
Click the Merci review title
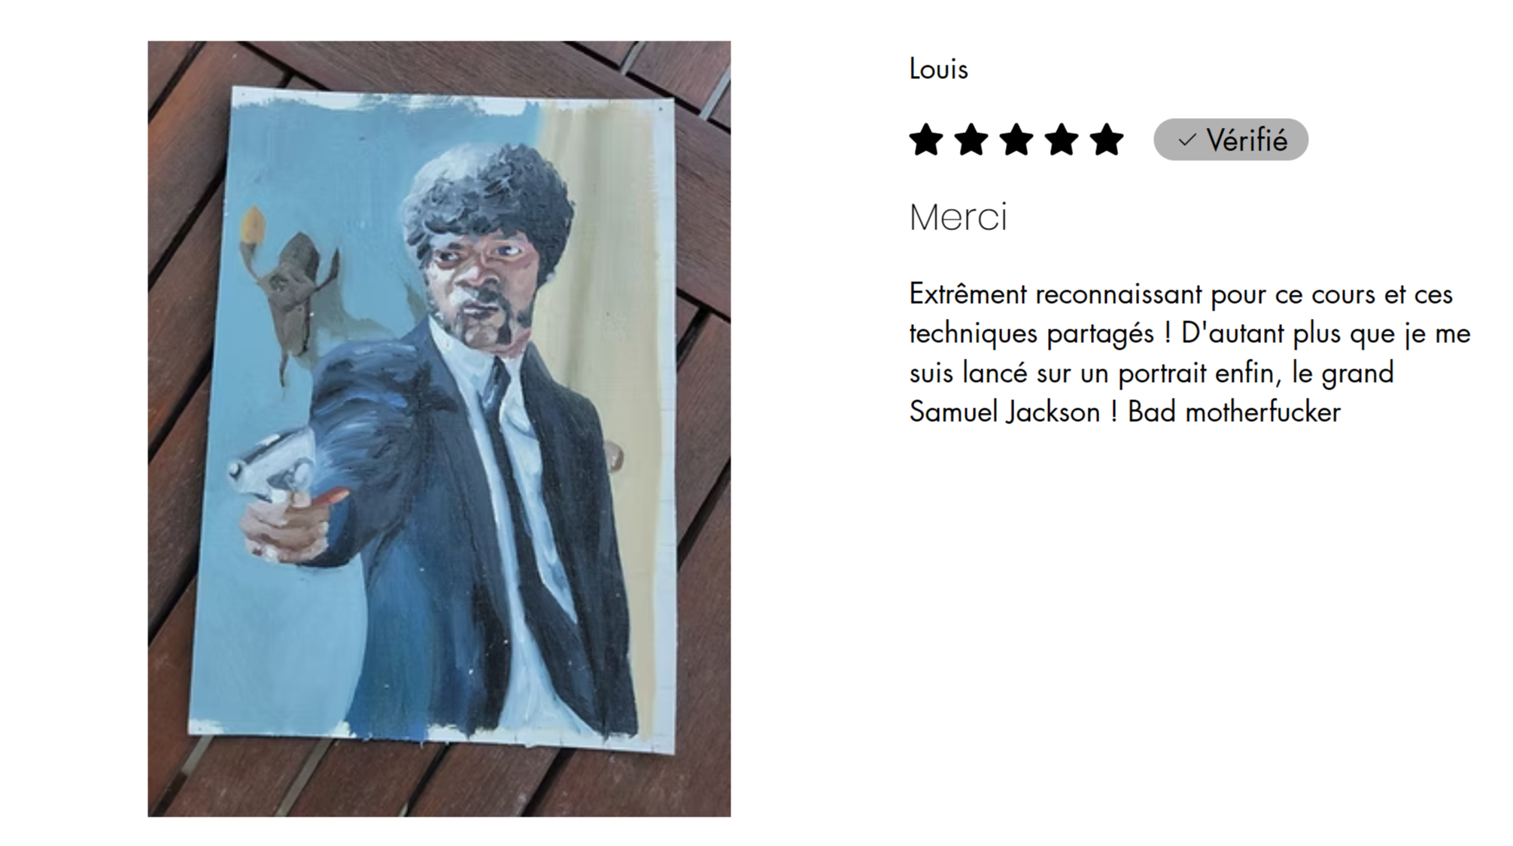pos(958,217)
